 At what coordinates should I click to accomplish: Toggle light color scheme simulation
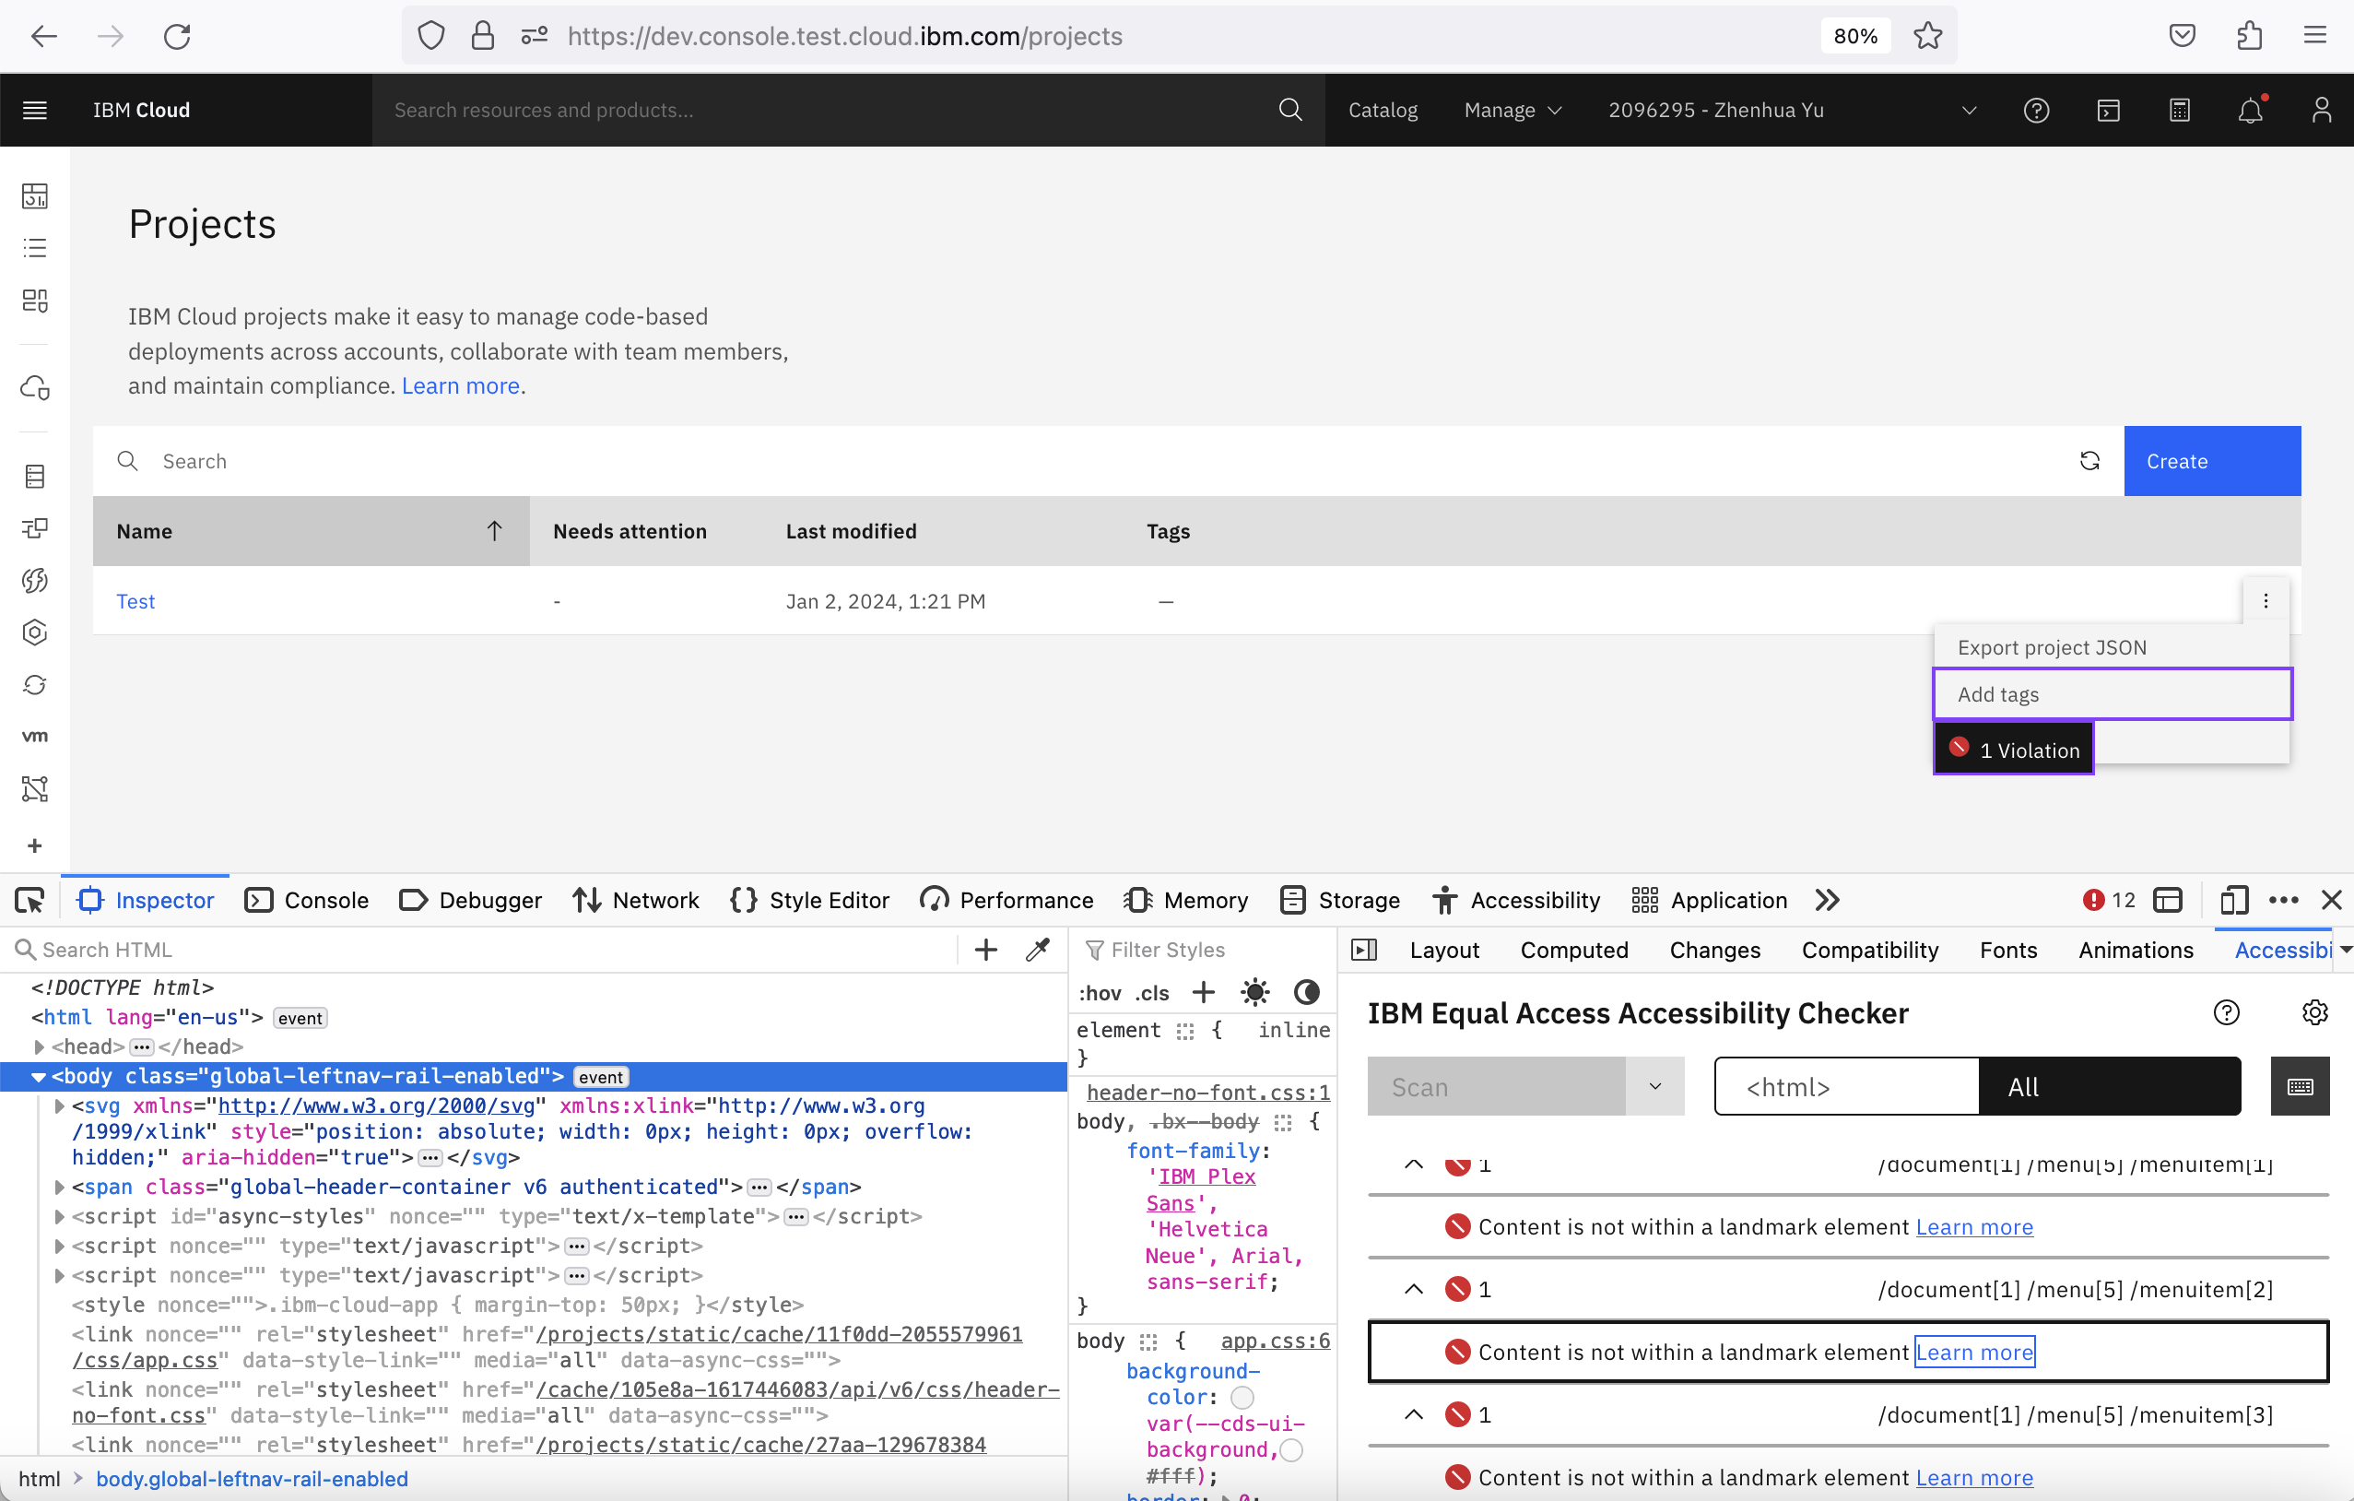[x=1255, y=992]
